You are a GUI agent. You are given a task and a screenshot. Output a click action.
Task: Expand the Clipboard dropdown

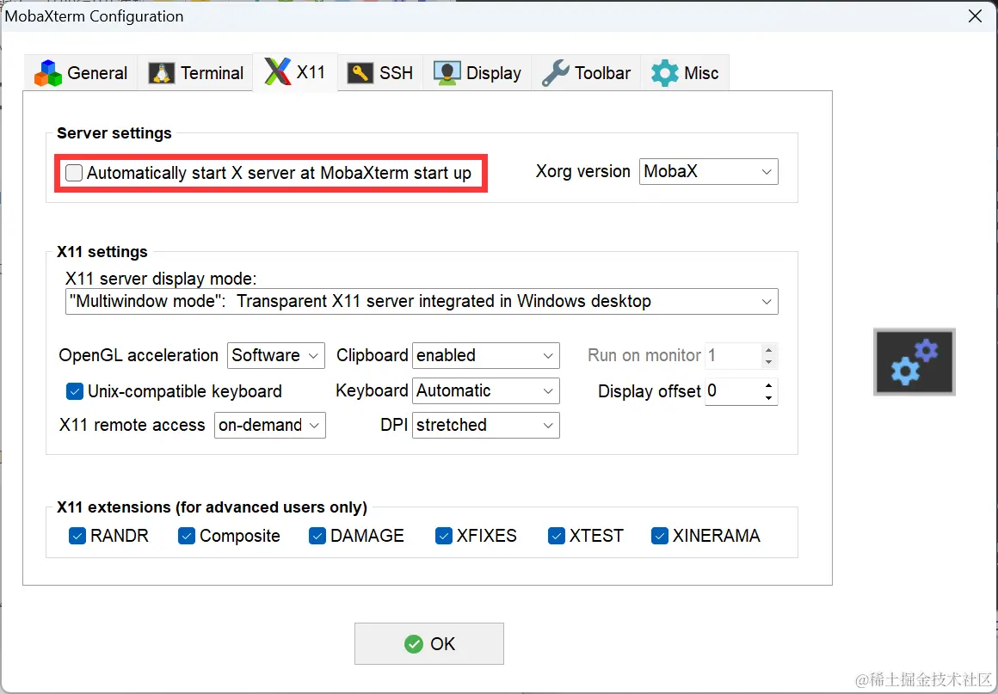(x=485, y=355)
